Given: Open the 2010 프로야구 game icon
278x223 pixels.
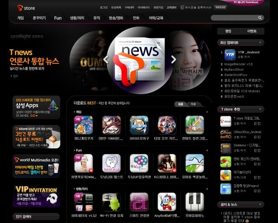Looking at the screenshot, I should pos(139,125).
